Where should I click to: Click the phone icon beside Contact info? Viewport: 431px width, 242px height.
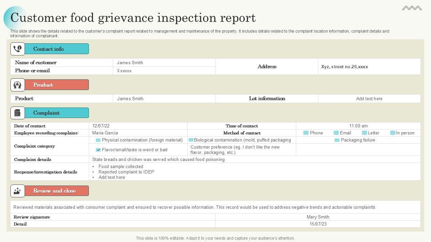coord(18,49)
